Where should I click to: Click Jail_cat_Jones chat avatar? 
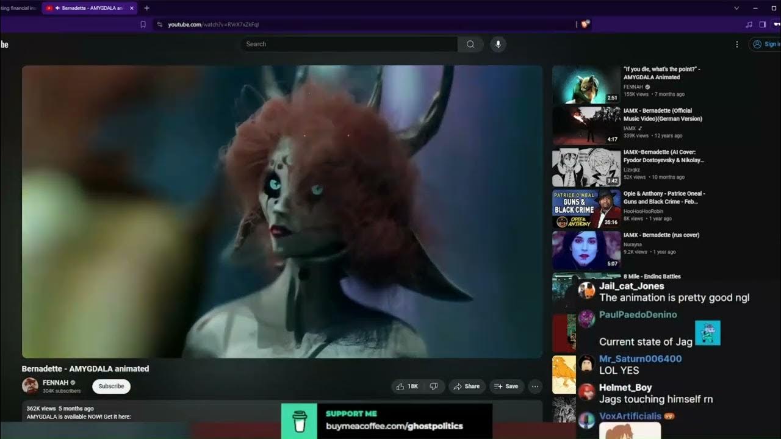point(586,290)
